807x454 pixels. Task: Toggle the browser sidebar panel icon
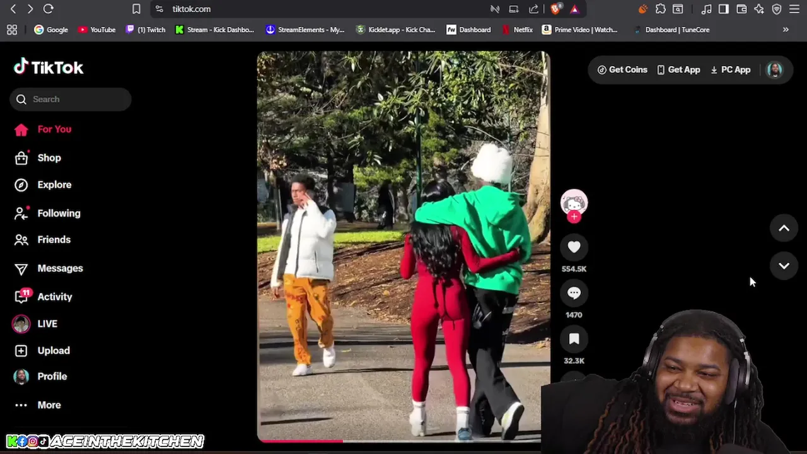pos(724,9)
